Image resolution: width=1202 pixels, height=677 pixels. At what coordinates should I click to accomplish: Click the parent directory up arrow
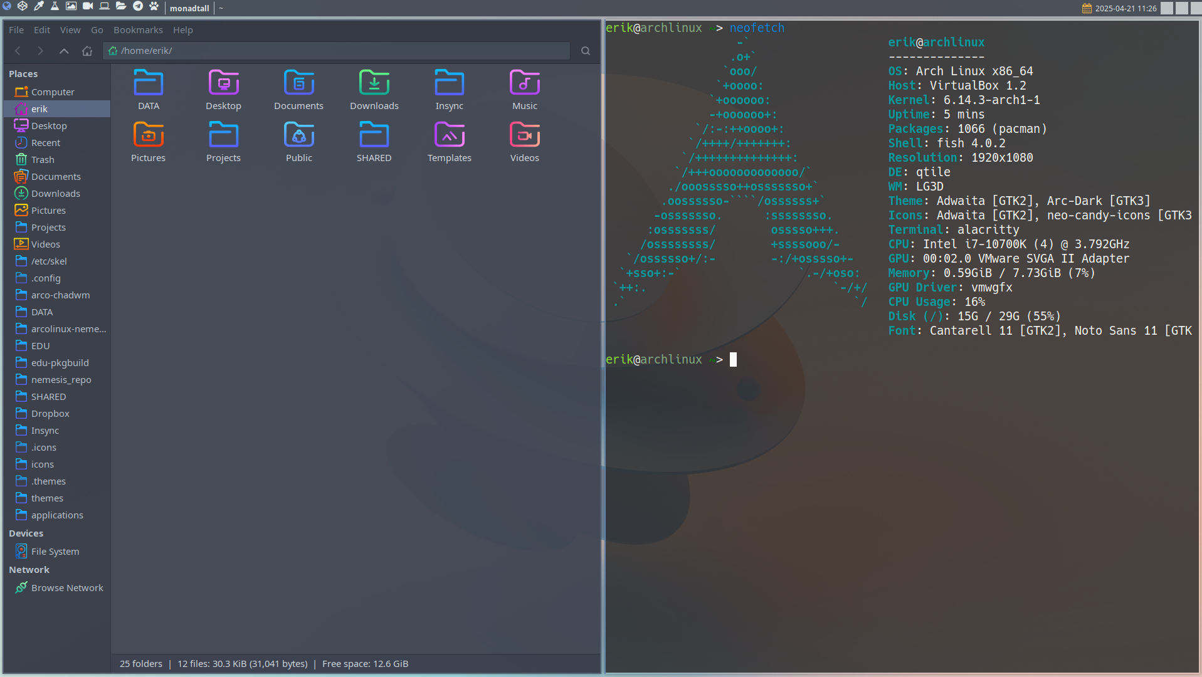point(64,51)
